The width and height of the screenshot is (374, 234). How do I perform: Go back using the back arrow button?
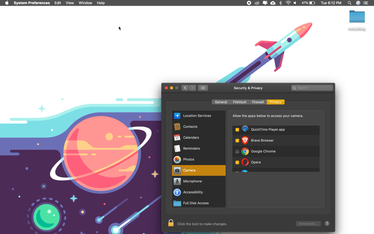185,88
